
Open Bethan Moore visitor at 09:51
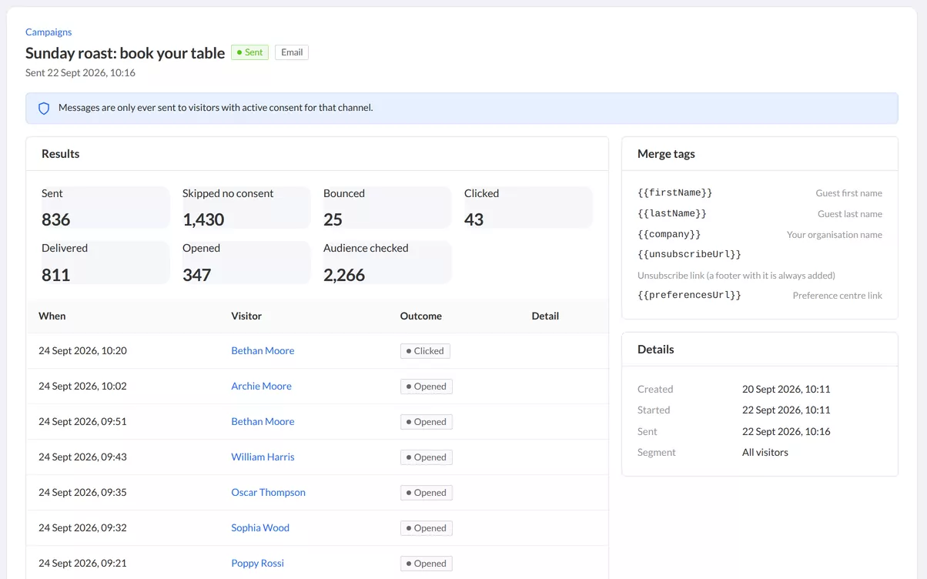pos(263,421)
